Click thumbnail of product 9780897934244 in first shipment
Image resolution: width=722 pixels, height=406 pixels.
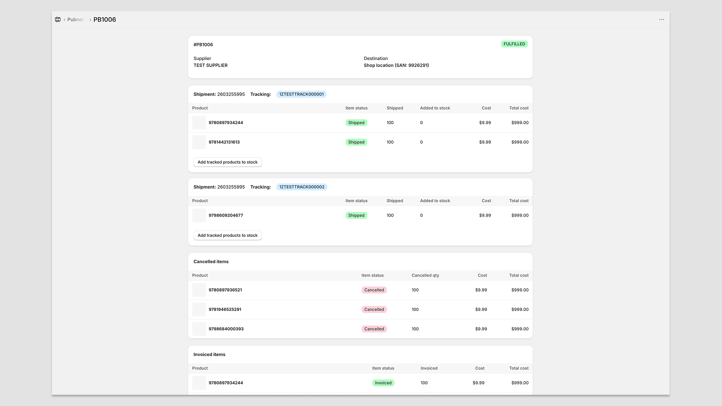199,123
